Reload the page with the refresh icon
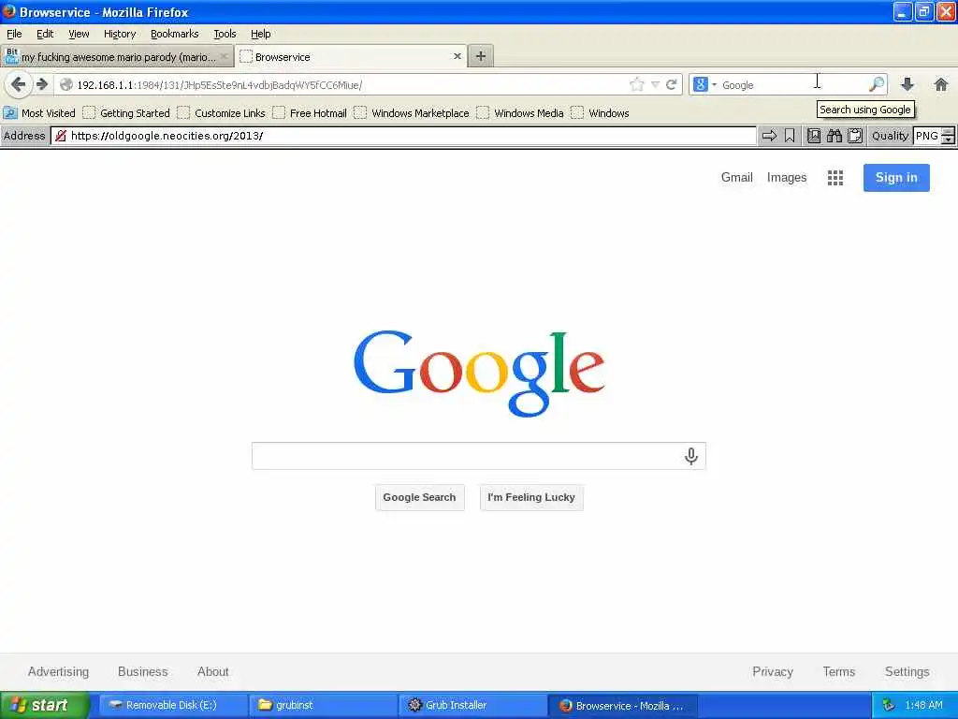 tap(671, 84)
